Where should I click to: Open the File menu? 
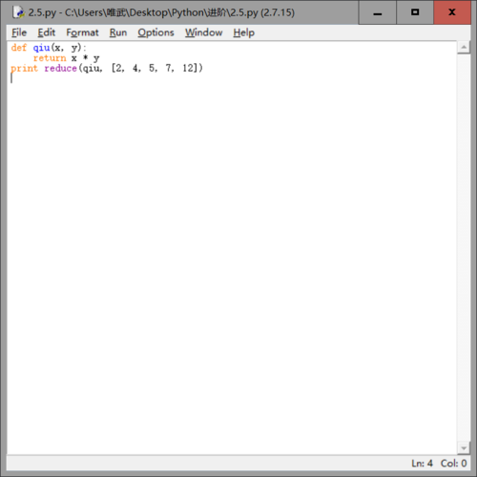[19, 33]
